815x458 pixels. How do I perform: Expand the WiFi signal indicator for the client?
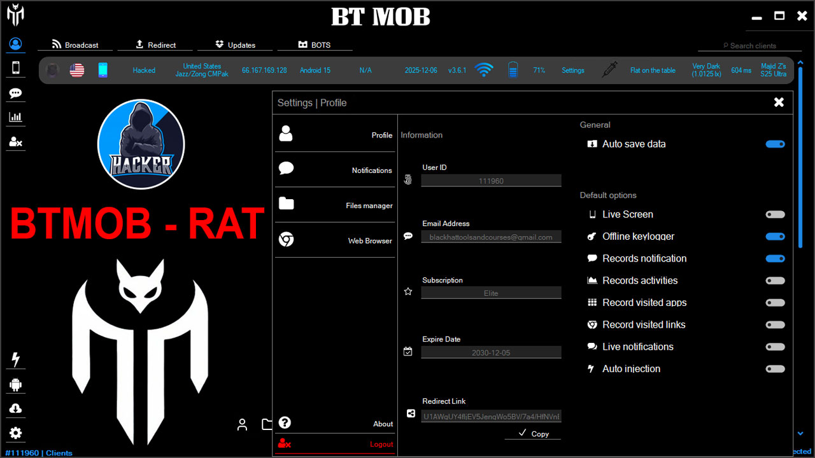(484, 70)
